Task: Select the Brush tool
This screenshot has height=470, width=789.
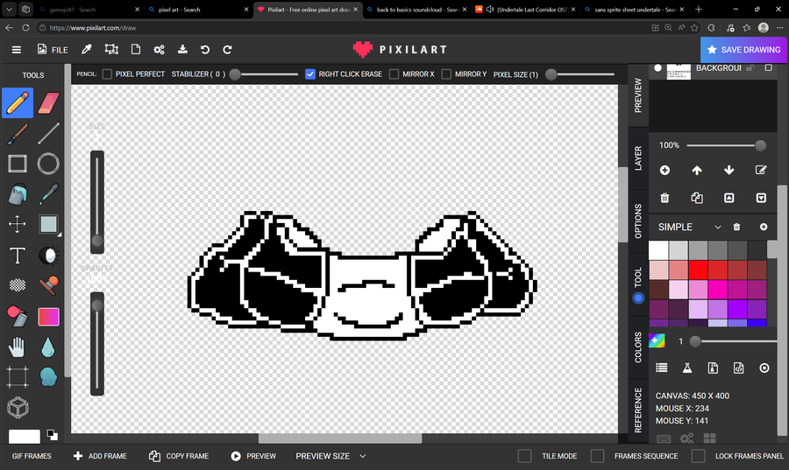Action: pos(18,134)
